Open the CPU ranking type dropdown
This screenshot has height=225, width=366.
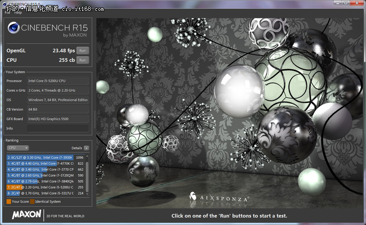tap(17, 148)
